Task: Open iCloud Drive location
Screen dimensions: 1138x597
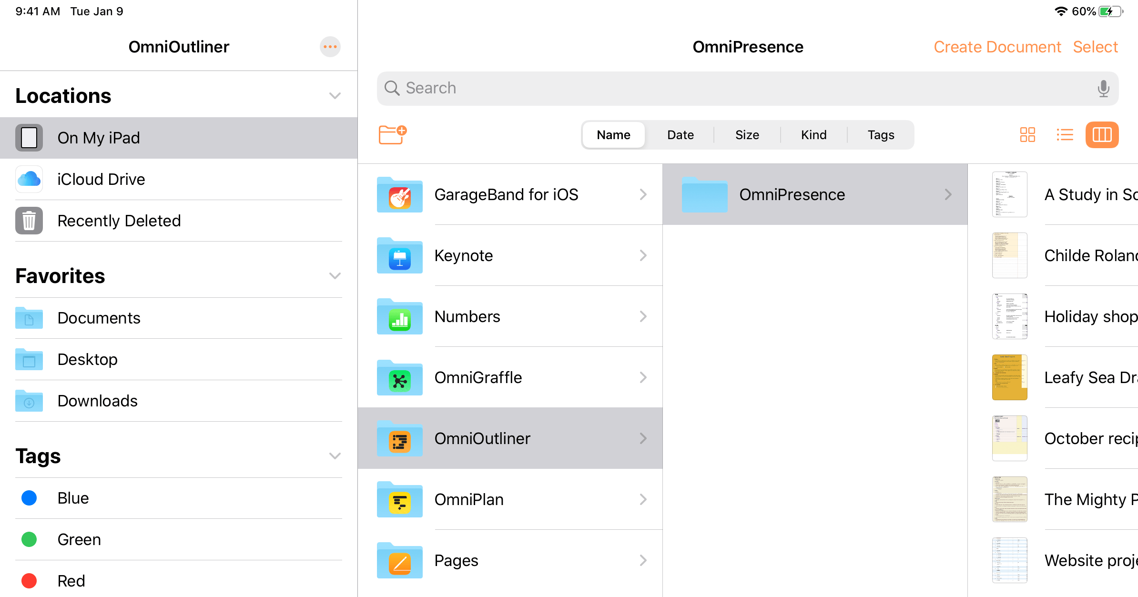Action: pos(179,179)
